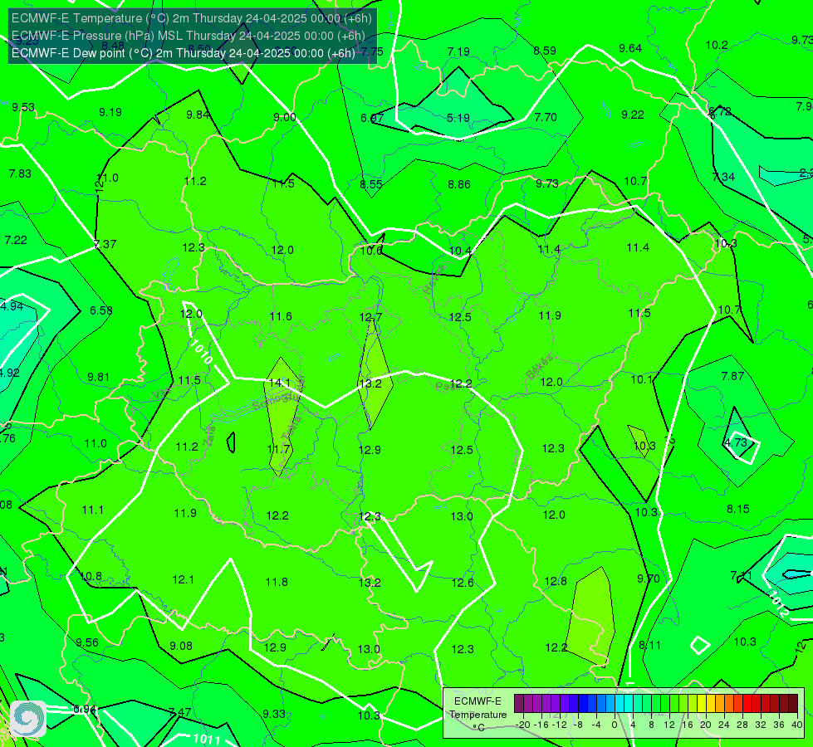The width and height of the screenshot is (813, 747).
Task: Click the 14.1 temperature value on the map
Action: point(280,383)
